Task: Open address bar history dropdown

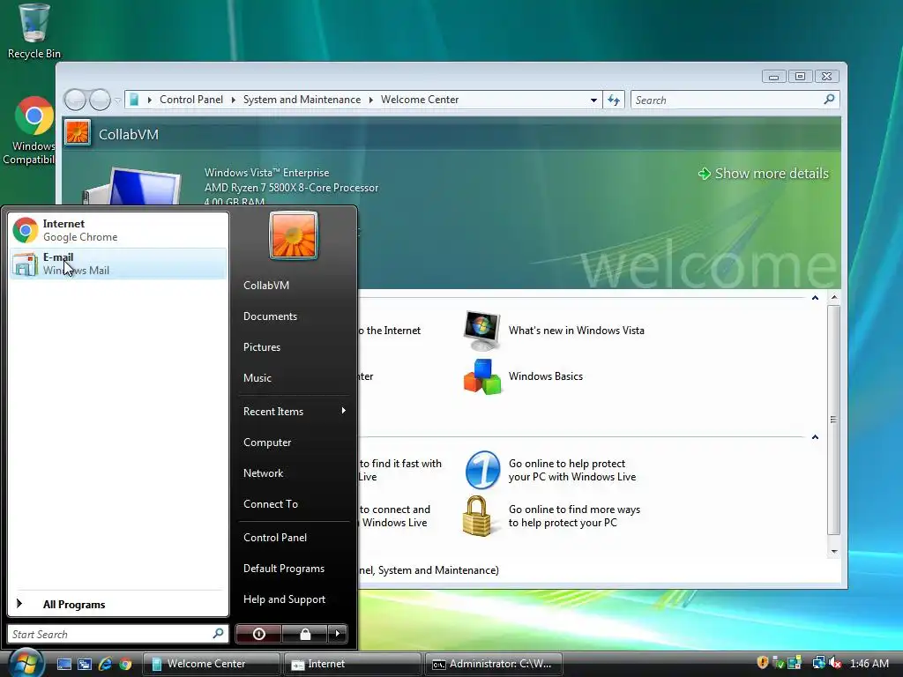Action: 593,100
